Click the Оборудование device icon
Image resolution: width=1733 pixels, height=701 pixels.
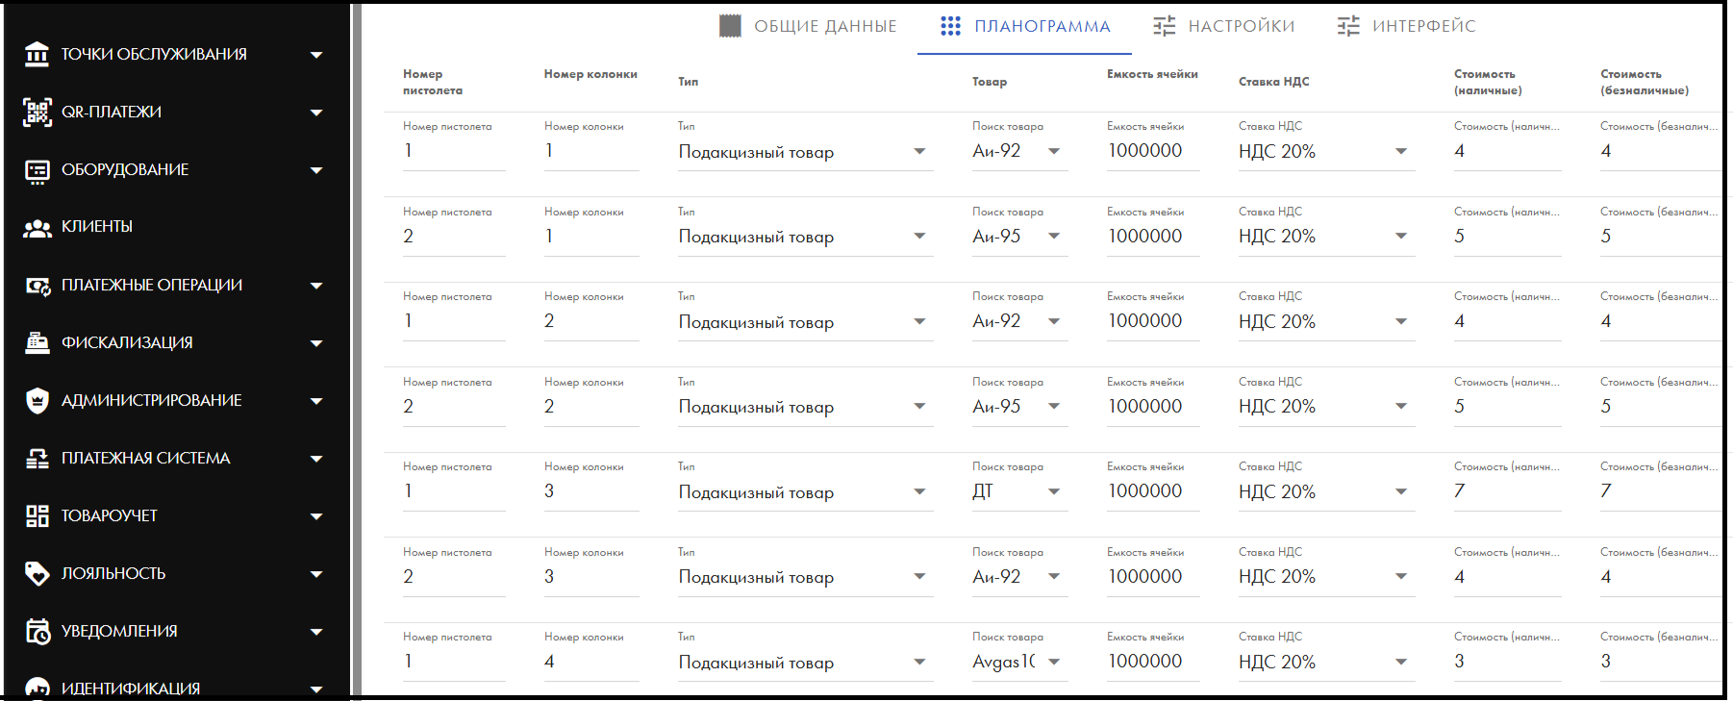37,170
